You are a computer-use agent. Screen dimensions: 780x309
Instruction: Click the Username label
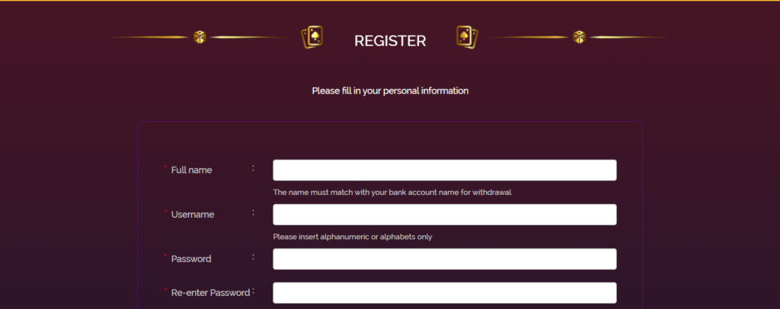click(x=193, y=215)
